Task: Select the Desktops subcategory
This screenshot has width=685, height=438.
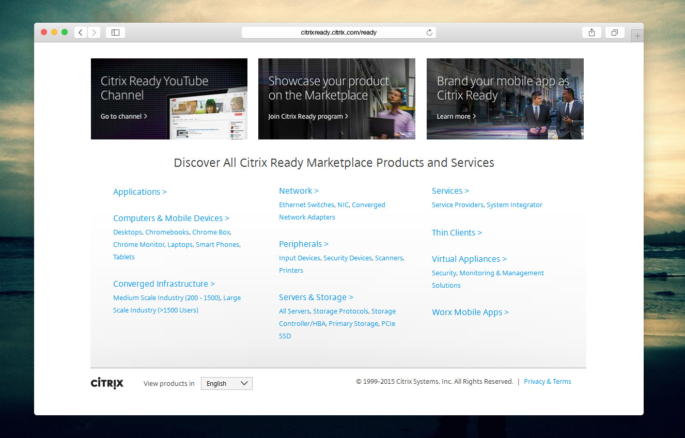Action: coord(128,232)
